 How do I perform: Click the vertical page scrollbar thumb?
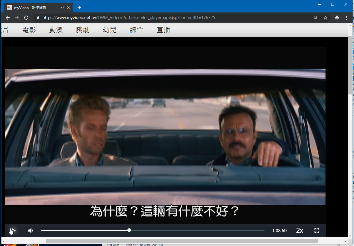350,66
